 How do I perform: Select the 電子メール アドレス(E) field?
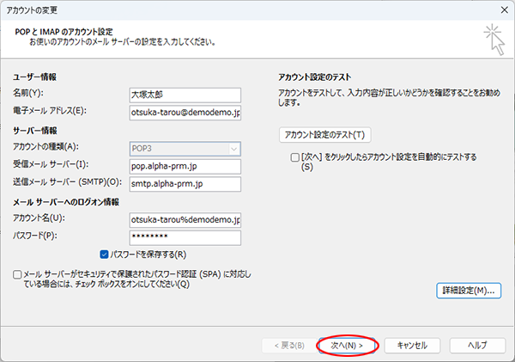point(185,112)
